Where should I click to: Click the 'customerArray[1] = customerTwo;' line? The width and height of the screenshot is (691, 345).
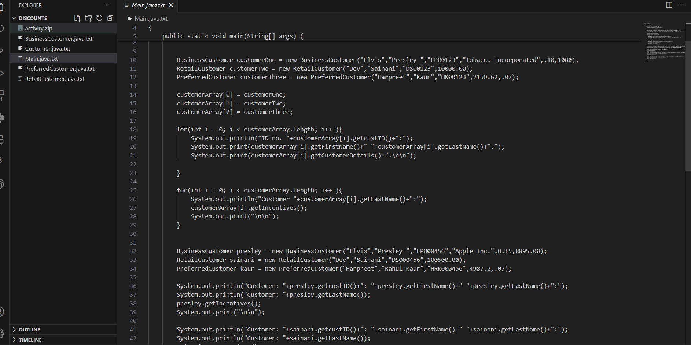[231, 103]
